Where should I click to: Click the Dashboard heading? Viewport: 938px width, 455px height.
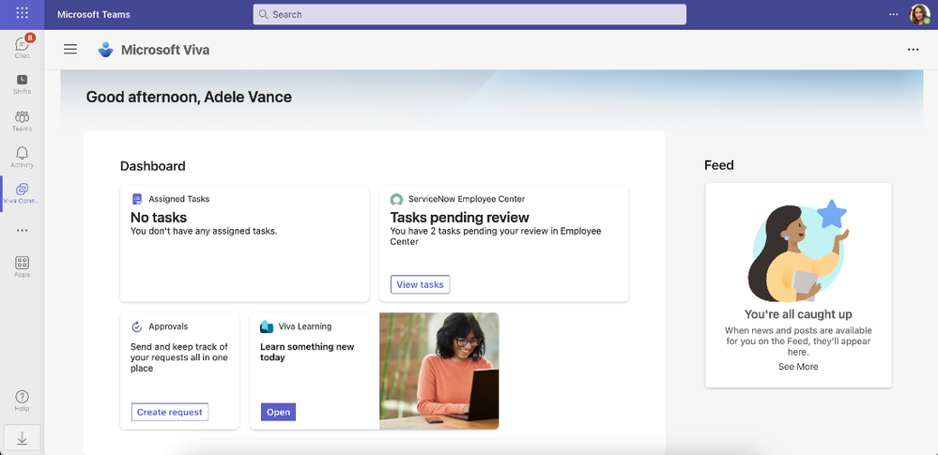point(152,166)
